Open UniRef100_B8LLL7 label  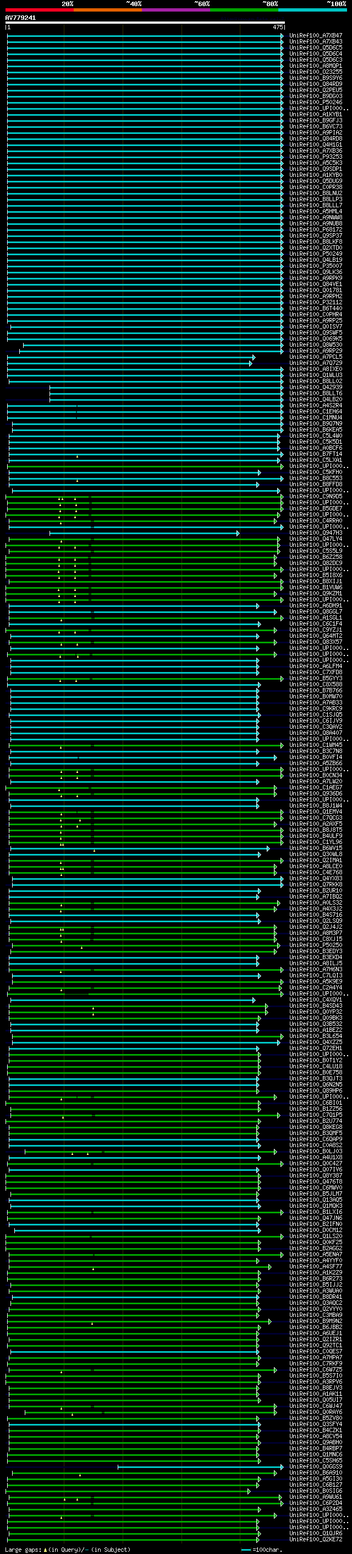[x=316, y=205]
